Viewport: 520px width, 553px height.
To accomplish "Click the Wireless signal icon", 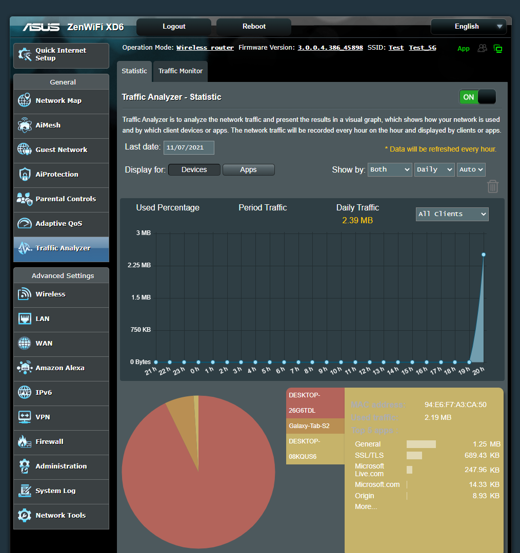I will (x=25, y=294).
